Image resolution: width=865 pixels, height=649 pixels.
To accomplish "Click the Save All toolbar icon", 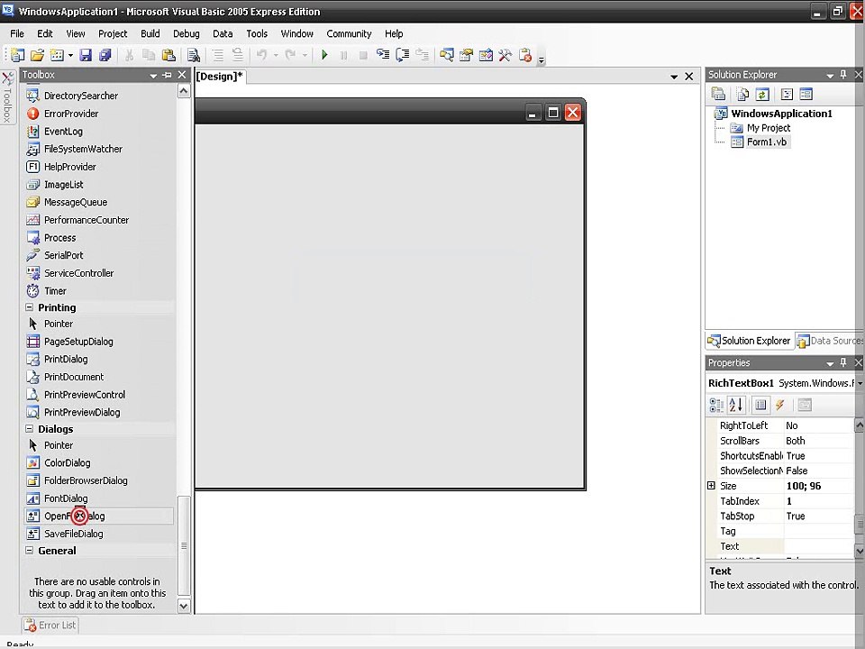I will pos(105,55).
